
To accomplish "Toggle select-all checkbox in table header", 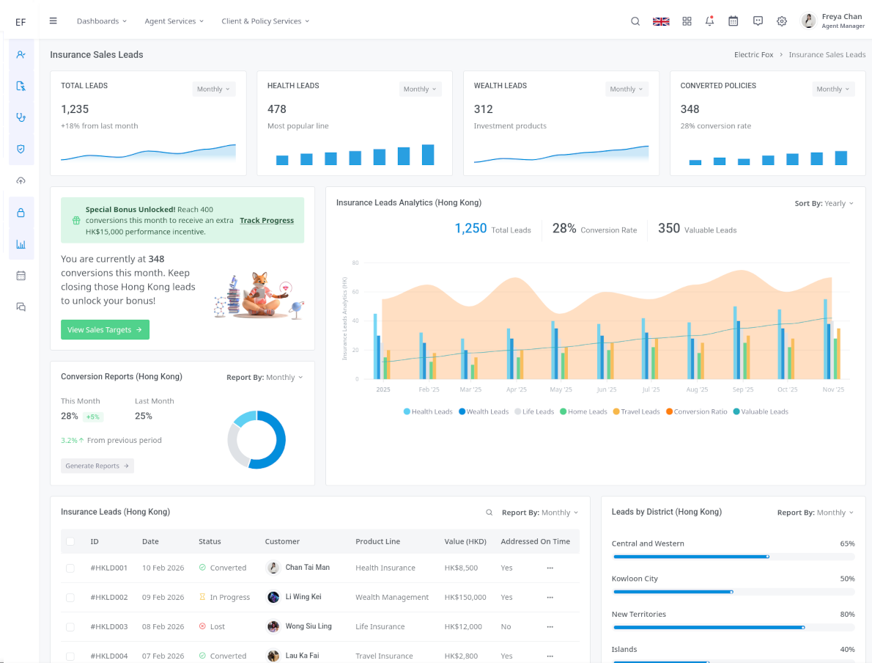I will pos(70,542).
